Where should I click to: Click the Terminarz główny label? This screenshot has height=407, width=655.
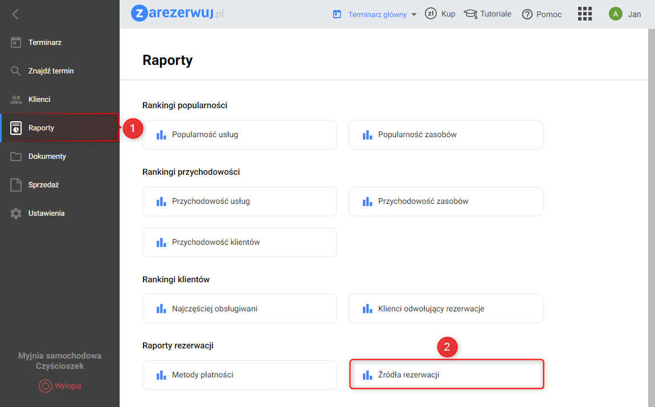(377, 15)
